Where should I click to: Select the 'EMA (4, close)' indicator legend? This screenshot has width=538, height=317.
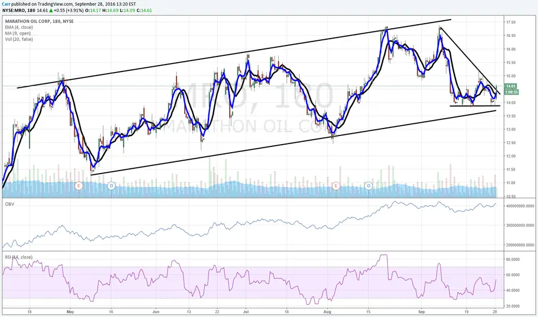tap(19, 28)
